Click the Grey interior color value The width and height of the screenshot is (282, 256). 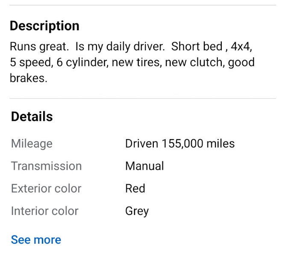(137, 212)
